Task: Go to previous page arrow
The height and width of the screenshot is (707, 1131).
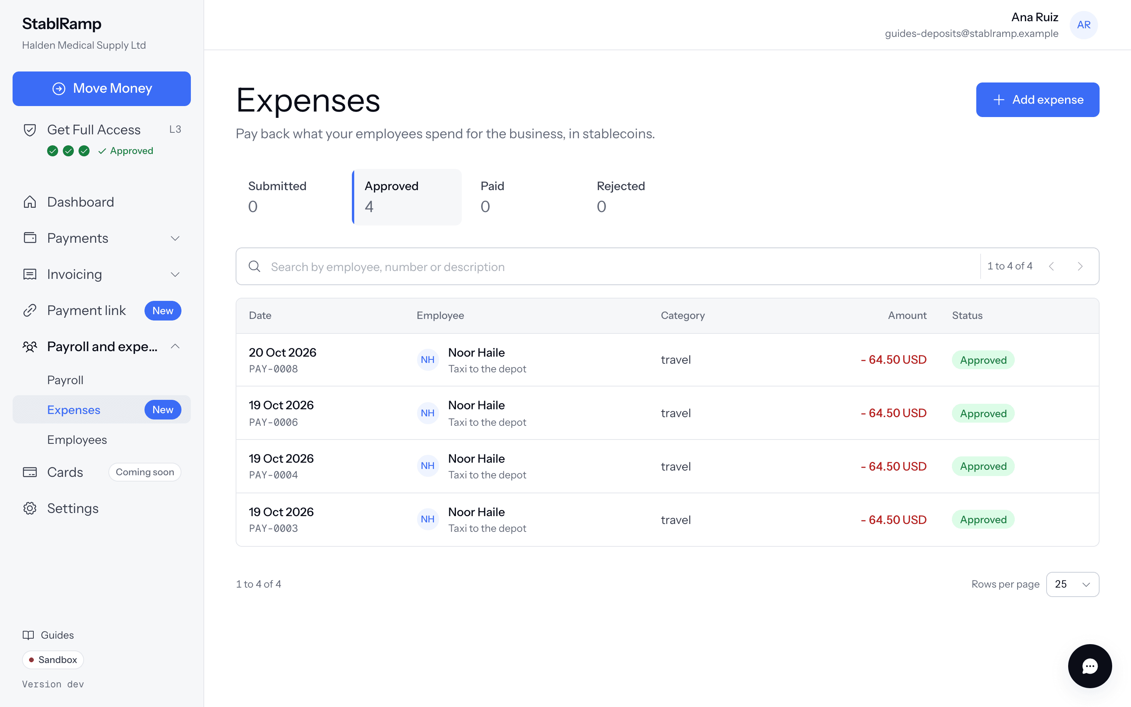Action: [1052, 267]
